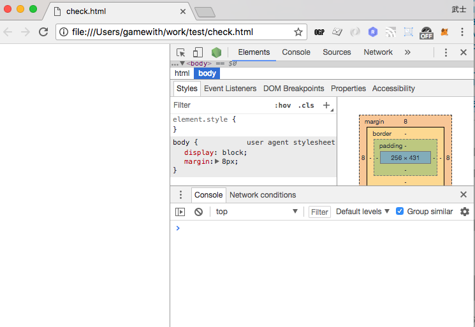Activate the inspect element picker
475x327 pixels.
(x=181, y=52)
